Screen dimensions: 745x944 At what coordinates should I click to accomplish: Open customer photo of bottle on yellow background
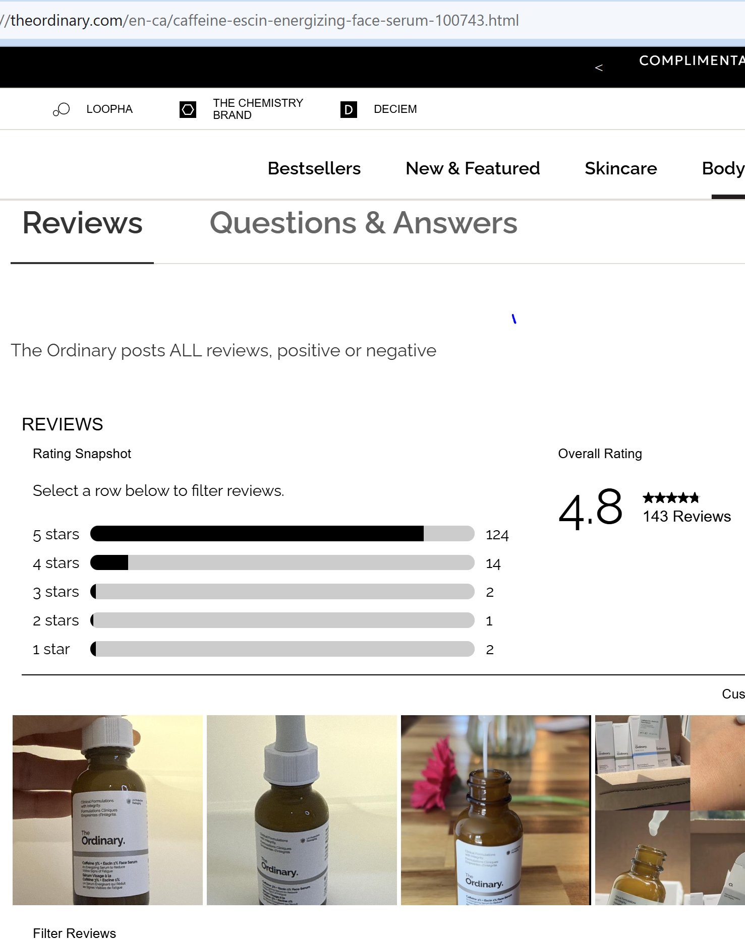[x=302, y=810]
